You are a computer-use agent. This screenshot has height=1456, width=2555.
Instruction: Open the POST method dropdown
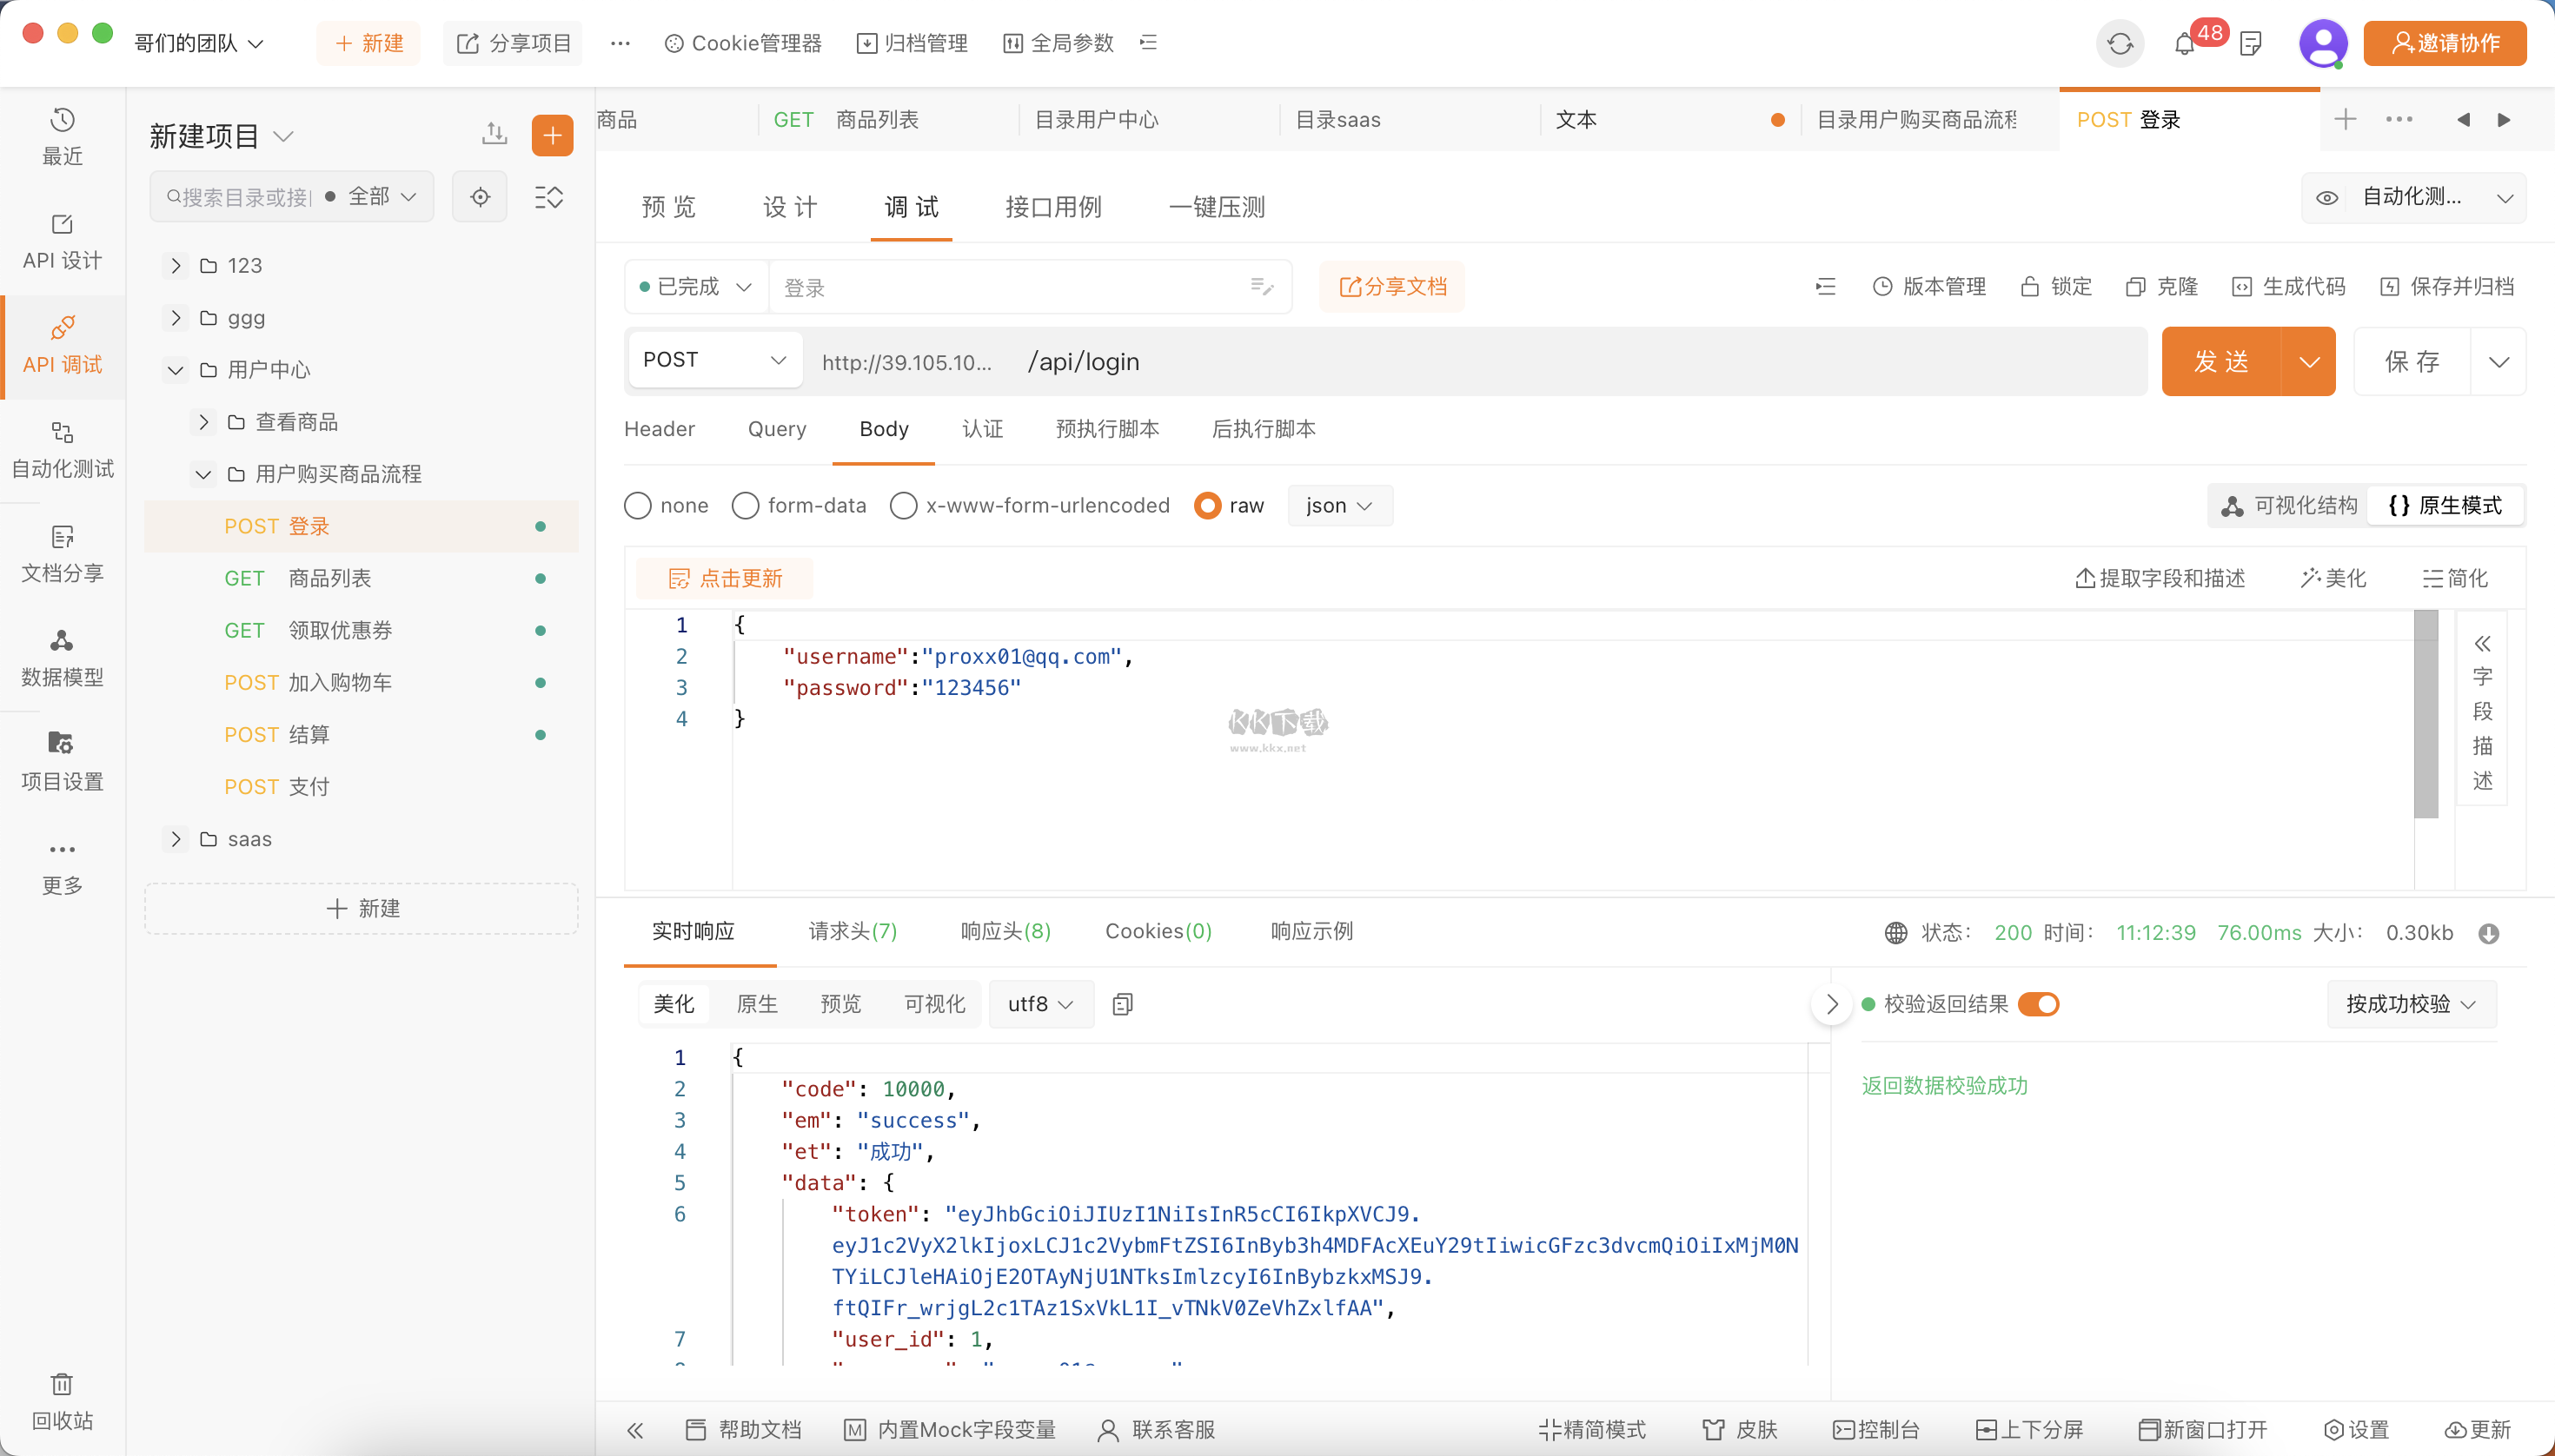click(x=714, y=360)
